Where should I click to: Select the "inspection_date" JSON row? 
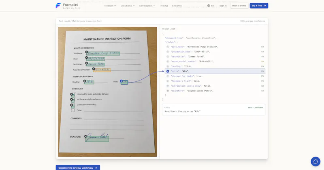click(215, 52)
